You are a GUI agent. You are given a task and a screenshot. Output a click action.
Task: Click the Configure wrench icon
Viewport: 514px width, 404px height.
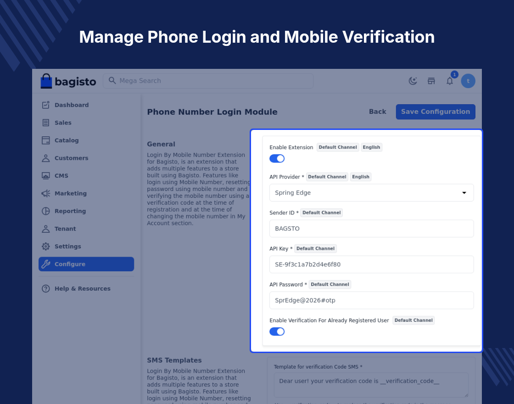(x=46, y=264)
